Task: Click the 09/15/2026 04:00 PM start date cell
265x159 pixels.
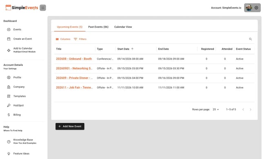Action: coord(130,78)
